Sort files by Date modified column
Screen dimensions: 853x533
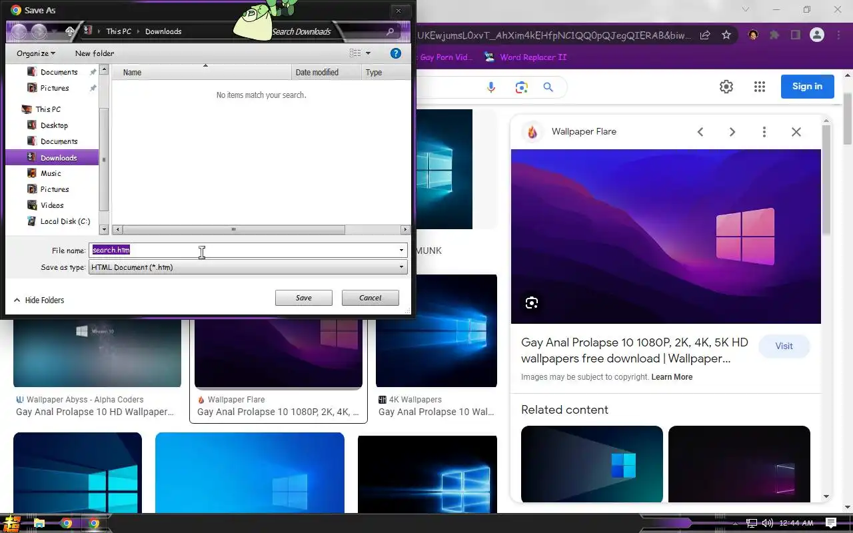pos(327,72)
